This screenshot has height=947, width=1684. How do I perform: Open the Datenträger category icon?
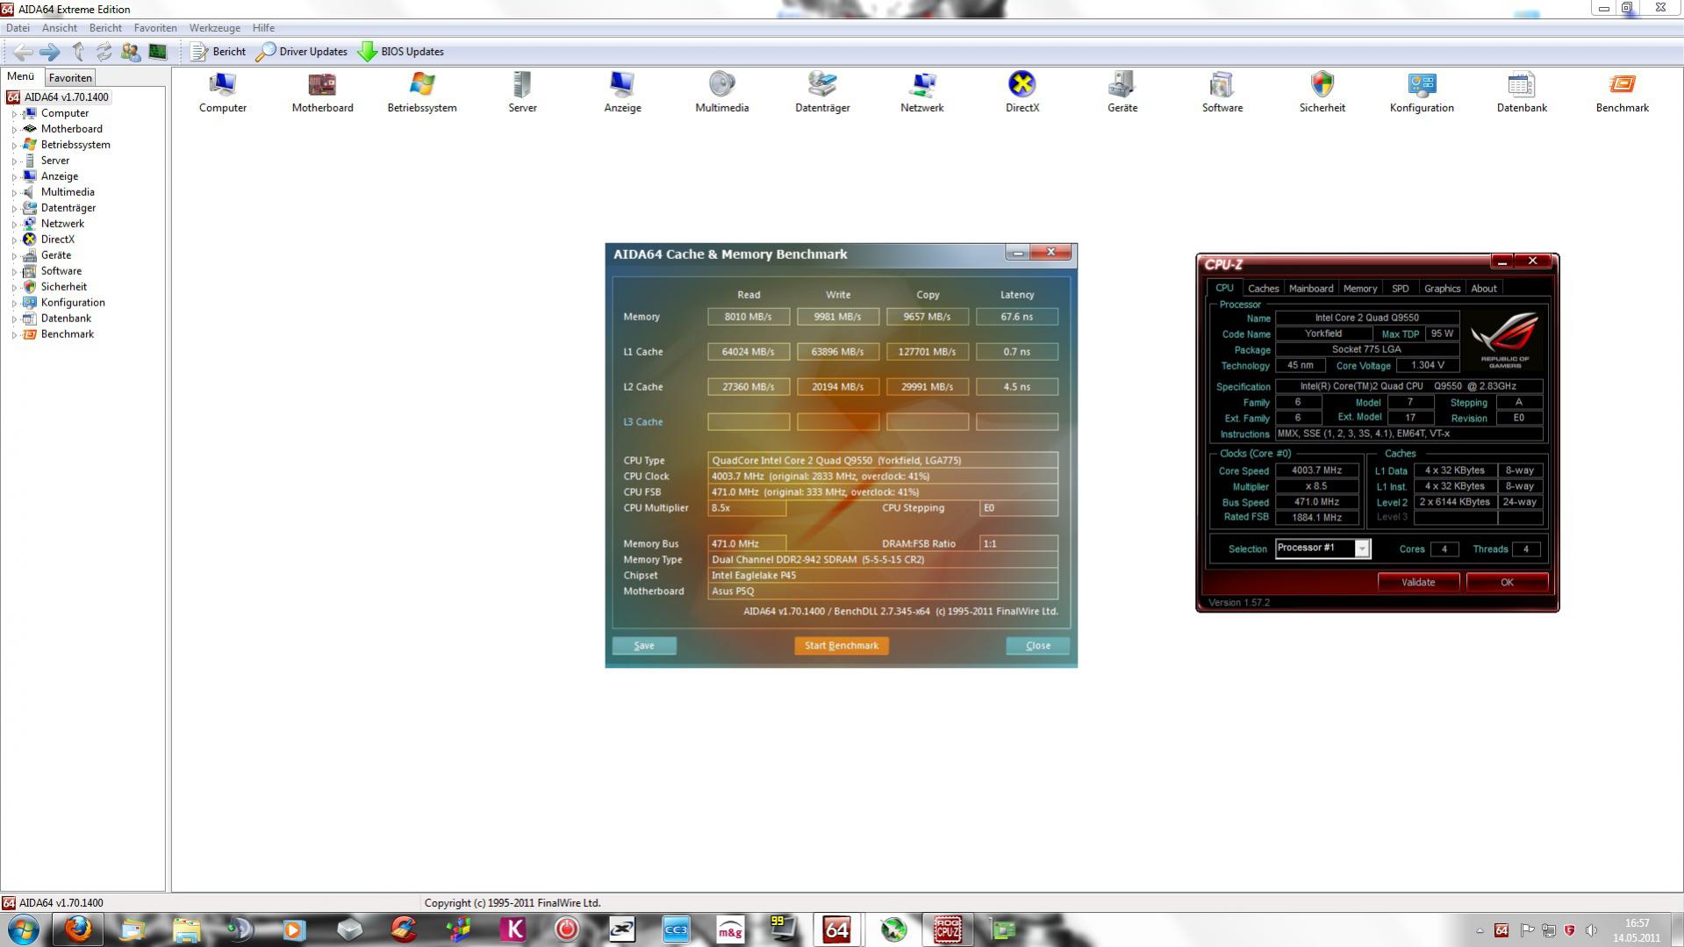click(x=822, y=92)
